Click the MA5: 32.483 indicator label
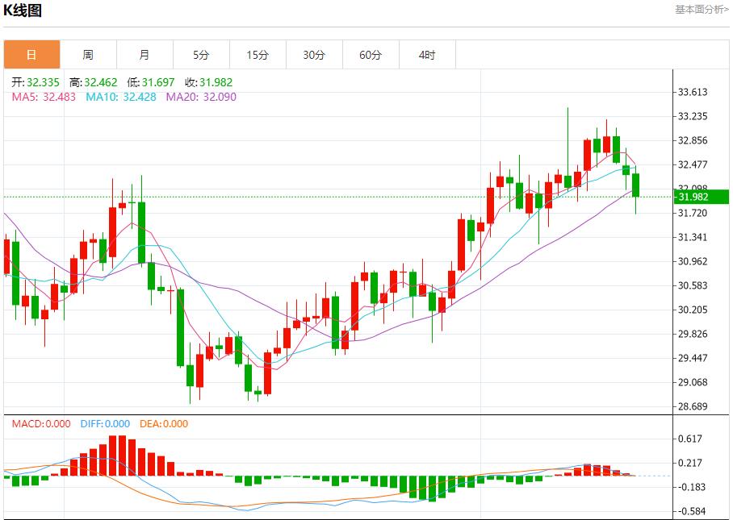The height and width of the screenshot is (520, 733). [44, 97]
